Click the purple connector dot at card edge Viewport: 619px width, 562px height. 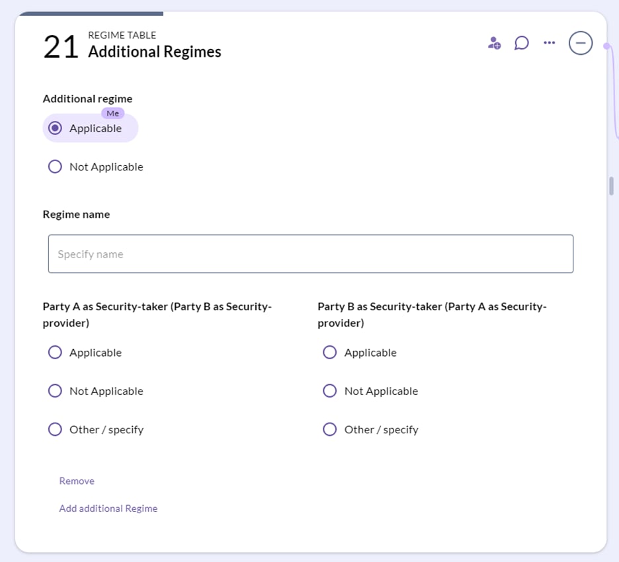coord(607,46)
